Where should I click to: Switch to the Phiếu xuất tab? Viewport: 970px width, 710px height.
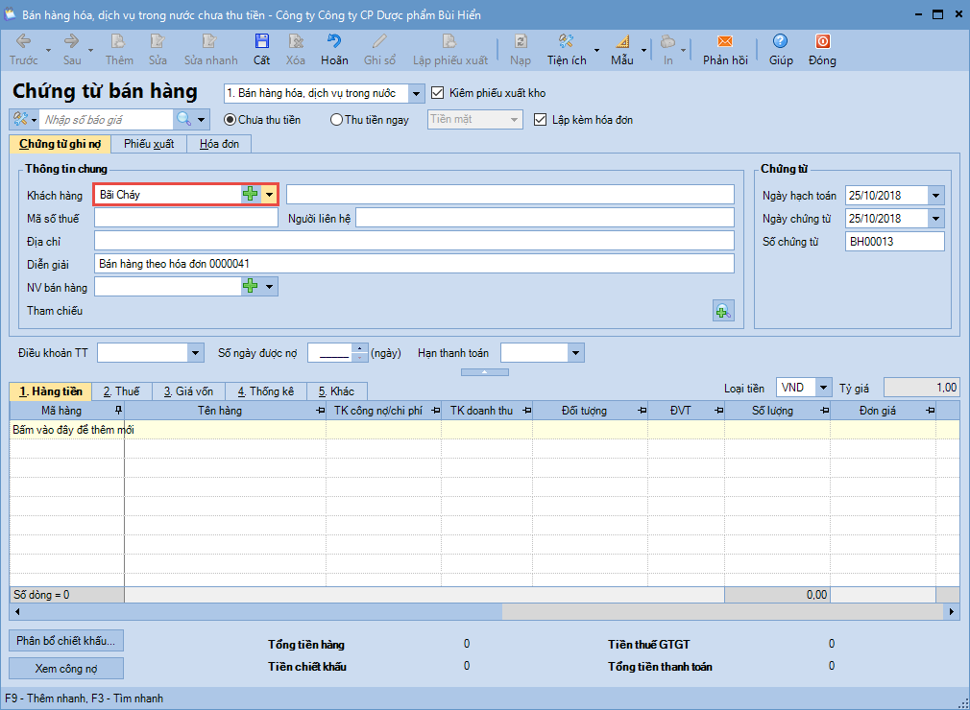(149, 144)
